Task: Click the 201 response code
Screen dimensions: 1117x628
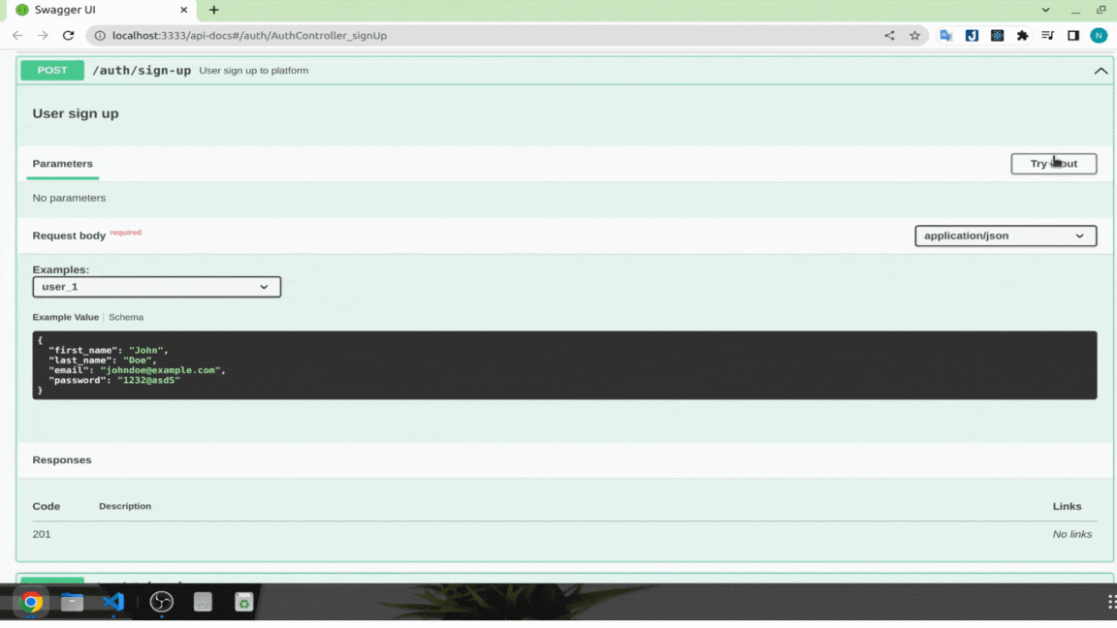Action: pyautogui.click(x=42, y=534)
